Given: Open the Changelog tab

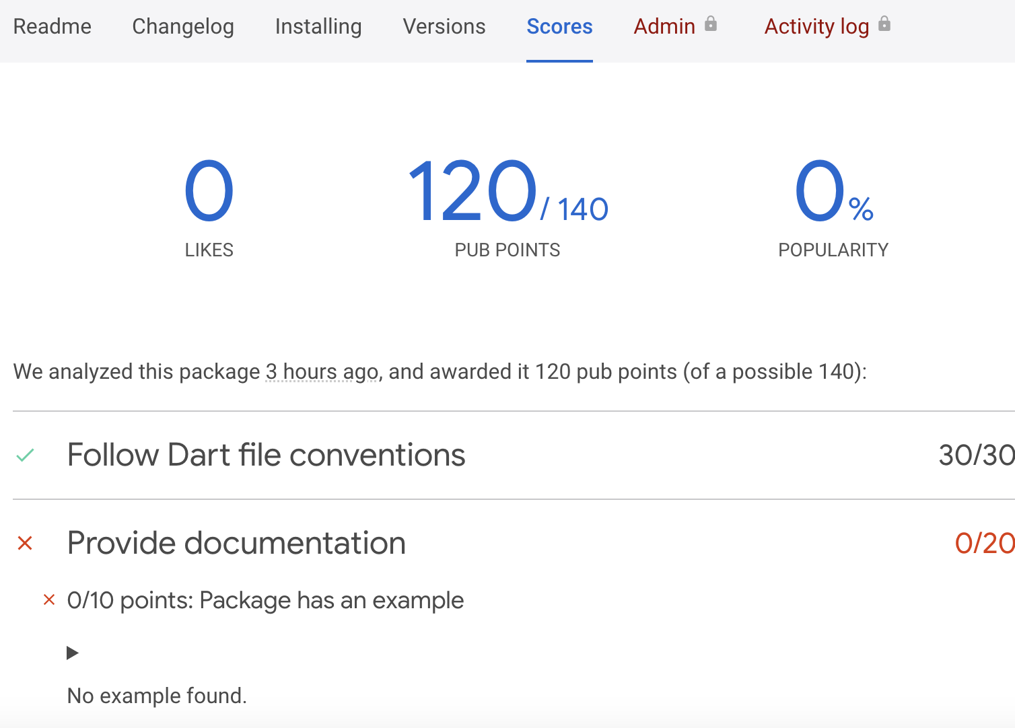Looking at the screenshot, I should pos(182,27).
